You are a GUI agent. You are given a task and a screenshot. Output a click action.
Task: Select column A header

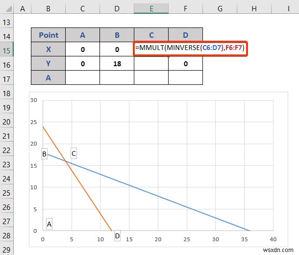coord(23,9)
